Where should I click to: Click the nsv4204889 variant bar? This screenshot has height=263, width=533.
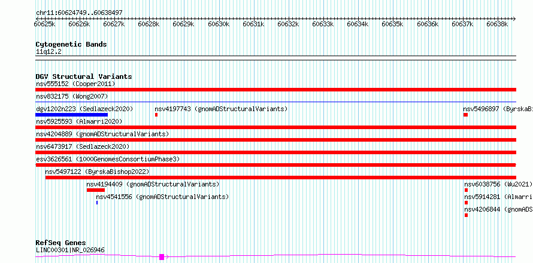[x=275, y=140]
